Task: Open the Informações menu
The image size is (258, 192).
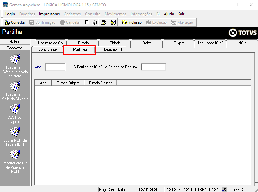Action: pos(141,14)
